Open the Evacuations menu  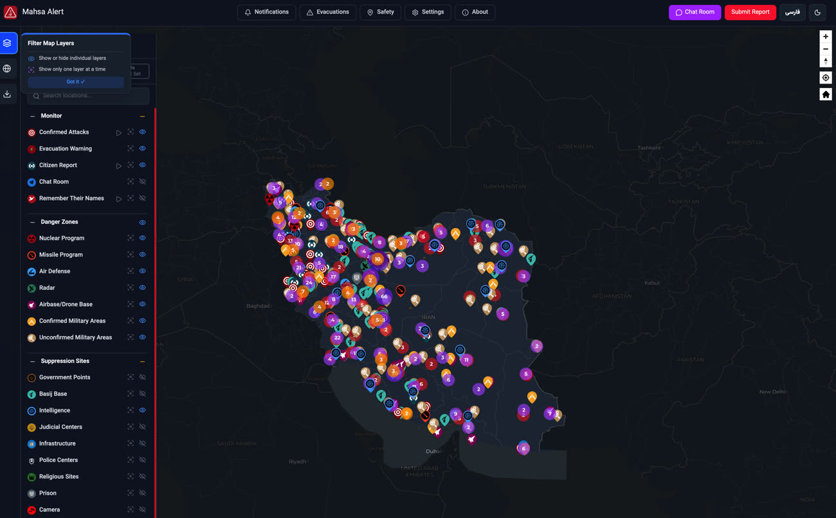coord(327,12)
